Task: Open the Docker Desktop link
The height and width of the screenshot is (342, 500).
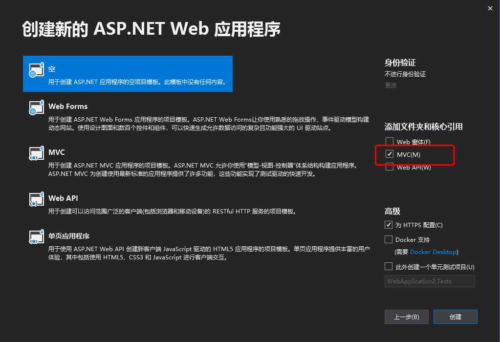Action: pos(433,252)
